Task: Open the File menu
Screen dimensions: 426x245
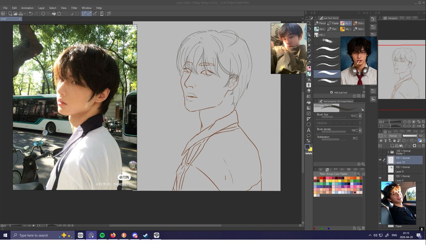Action: coord(5,8)
